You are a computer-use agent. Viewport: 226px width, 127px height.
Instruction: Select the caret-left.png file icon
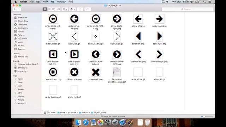click(x=138, y=36)
